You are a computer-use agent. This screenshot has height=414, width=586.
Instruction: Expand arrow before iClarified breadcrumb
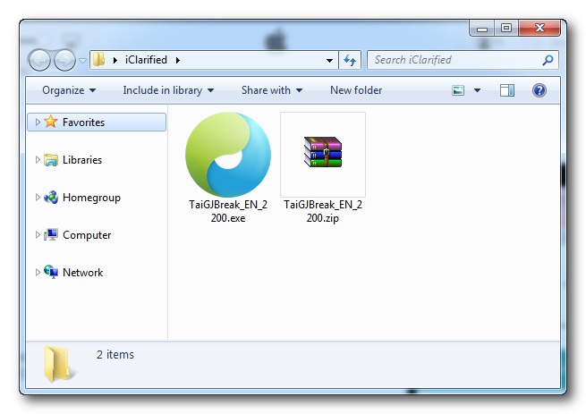click(x=115, y=60)
